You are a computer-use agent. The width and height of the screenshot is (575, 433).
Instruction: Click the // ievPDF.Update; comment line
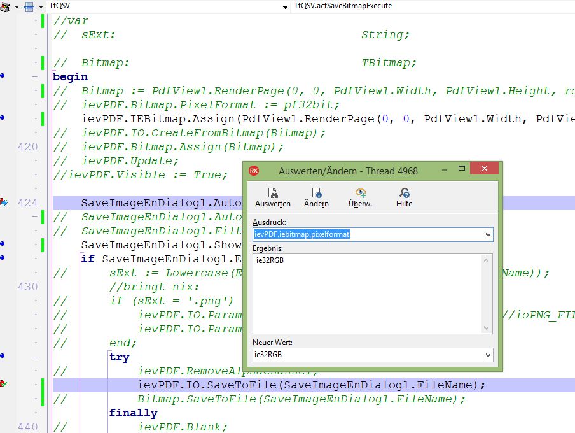[x=116, y=161]
